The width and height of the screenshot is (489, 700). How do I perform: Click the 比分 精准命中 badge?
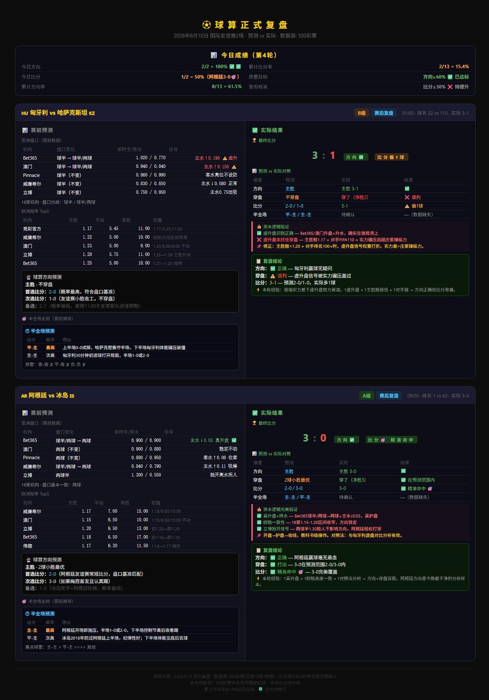(x=391, y=440)
